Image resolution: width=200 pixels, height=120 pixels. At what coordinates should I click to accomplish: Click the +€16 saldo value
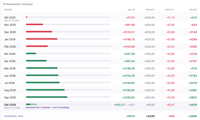pos(193,69)
